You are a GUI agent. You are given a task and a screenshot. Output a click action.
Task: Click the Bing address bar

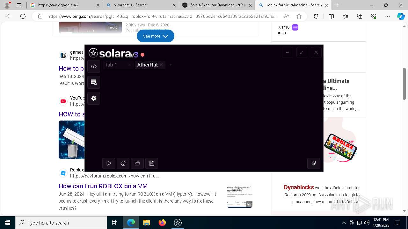click(162, 16)
